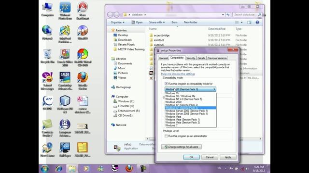This screenshot has height=173, width=309.
Task: Click the Explorer back navigation button
Action: coord(111,15)
